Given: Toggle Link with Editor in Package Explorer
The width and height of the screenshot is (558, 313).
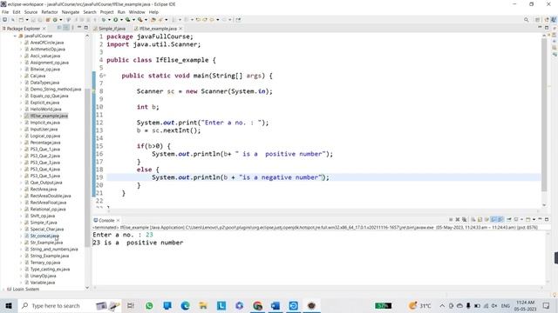Looking at the screenshot, I should click(66, 28).
